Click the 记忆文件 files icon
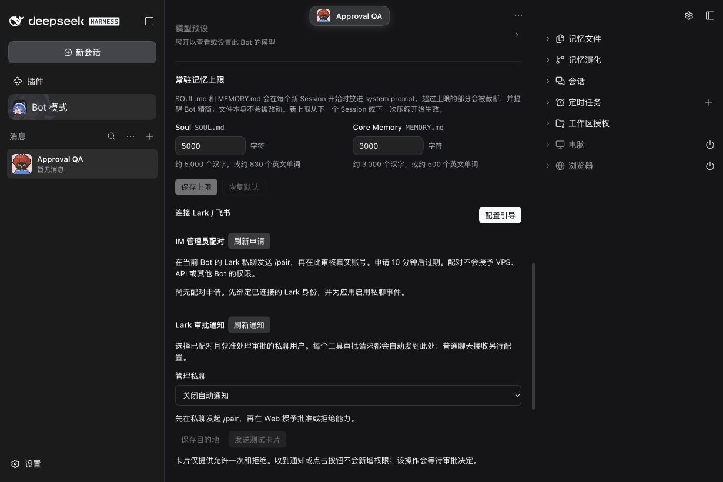 [560, 39]
